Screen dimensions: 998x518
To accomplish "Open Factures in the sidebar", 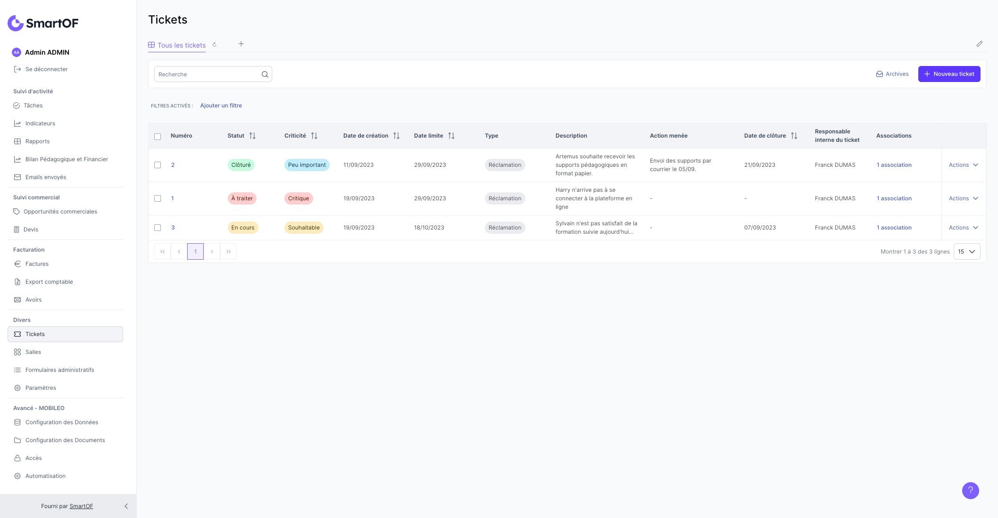I will [x=37, y=264].
